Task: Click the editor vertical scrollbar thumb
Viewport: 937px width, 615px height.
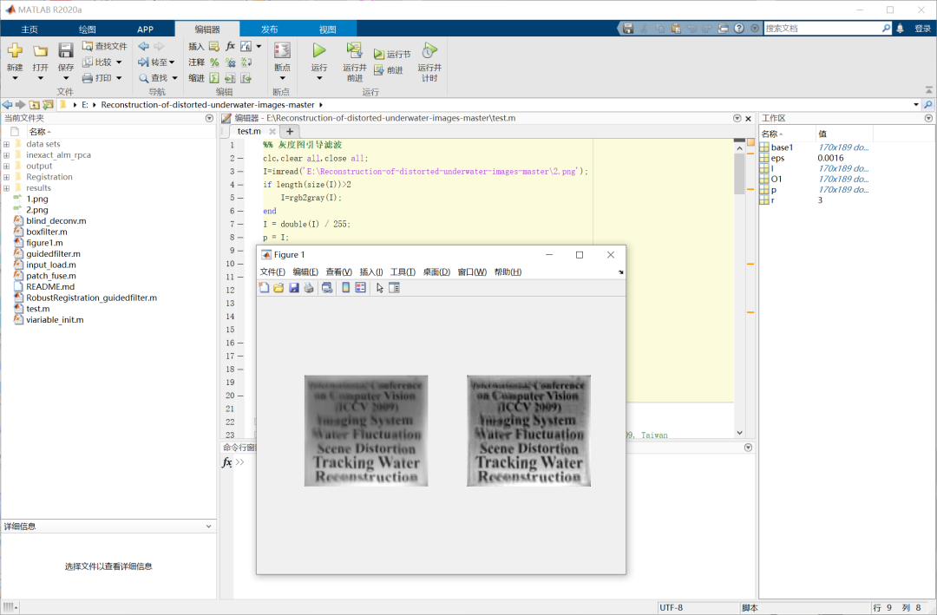Action: [x=739, y=173]
